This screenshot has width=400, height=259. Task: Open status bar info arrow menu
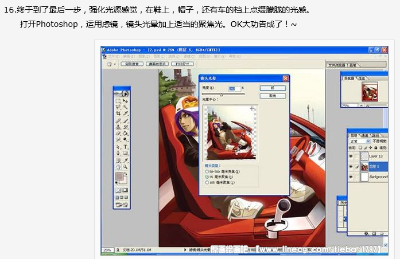point(185,250)
